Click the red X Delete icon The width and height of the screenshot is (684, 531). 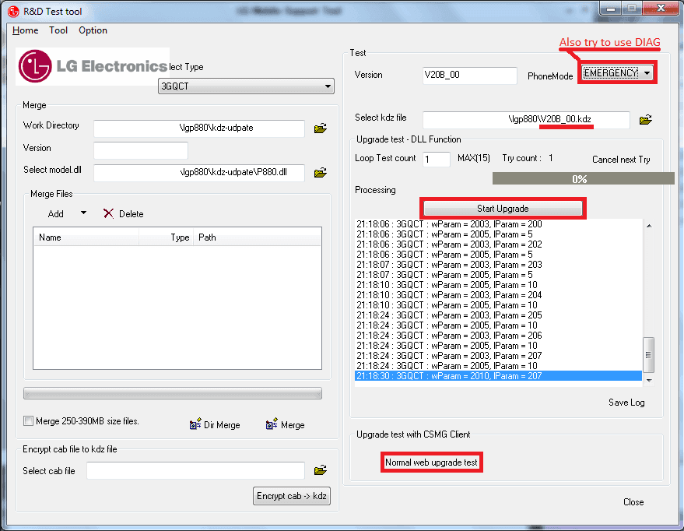point(108,213)
